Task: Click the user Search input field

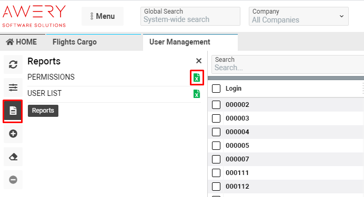Action: click(288, 64)
